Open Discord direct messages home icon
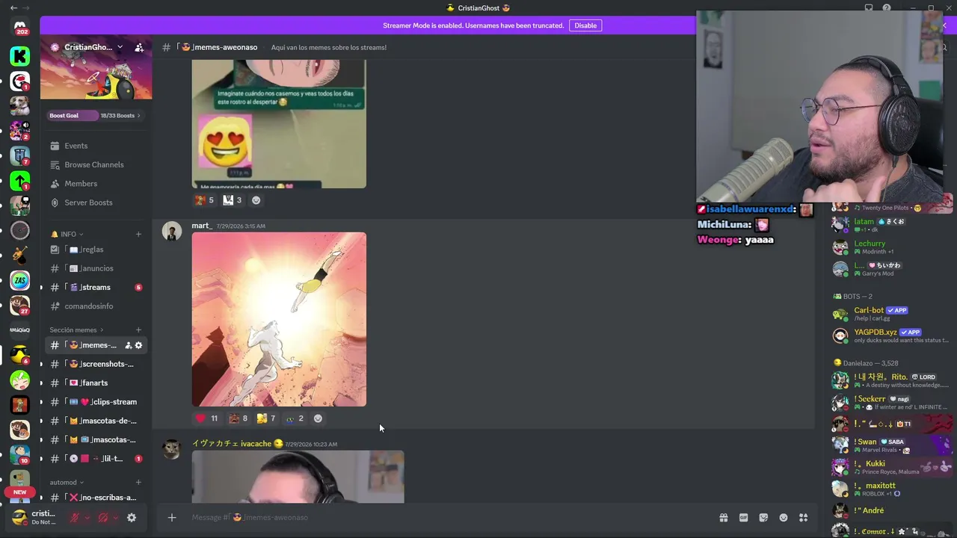957x538 pixels. 20,28
